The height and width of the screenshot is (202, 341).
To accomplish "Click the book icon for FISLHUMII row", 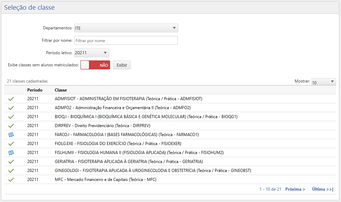I will (11, 153).
